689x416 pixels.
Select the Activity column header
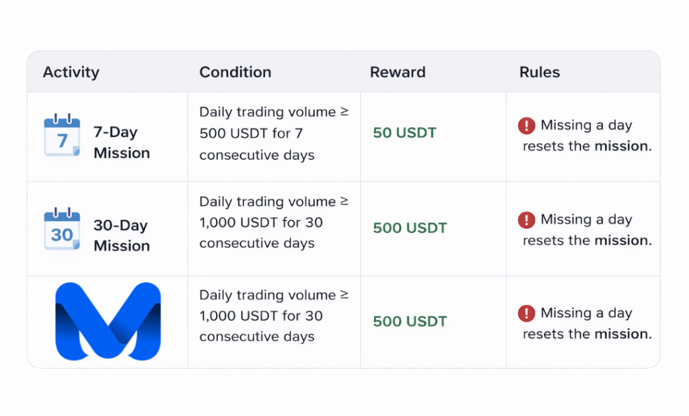(71, 73)
